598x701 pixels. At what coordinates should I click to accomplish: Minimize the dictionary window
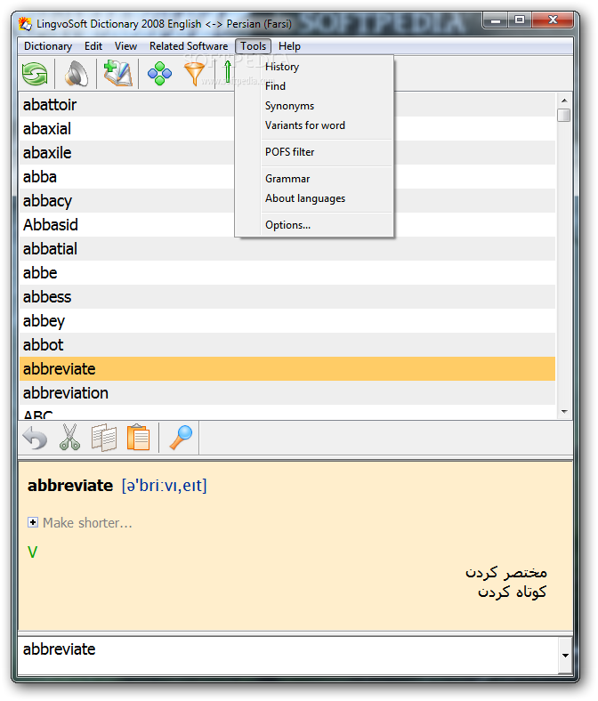(x=496, y=20)
